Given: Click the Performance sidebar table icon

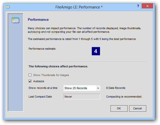Looking at the screenshot, I should tap(15, 20).
